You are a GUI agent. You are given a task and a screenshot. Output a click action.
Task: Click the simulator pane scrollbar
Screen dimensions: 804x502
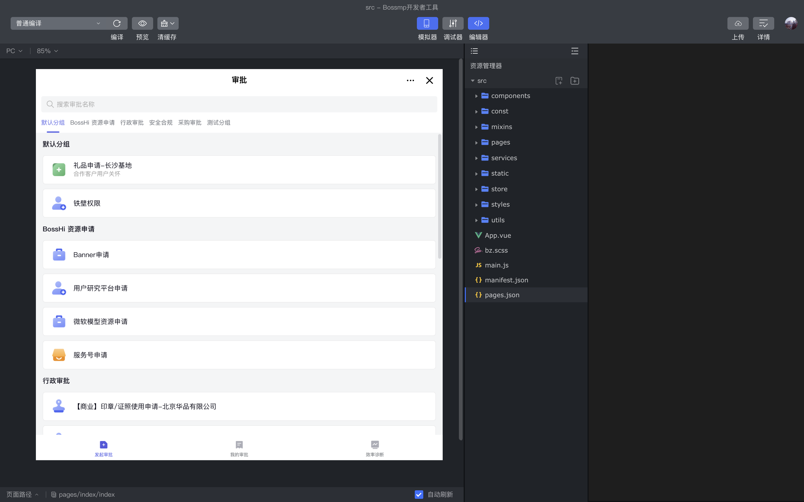(460, 250)
